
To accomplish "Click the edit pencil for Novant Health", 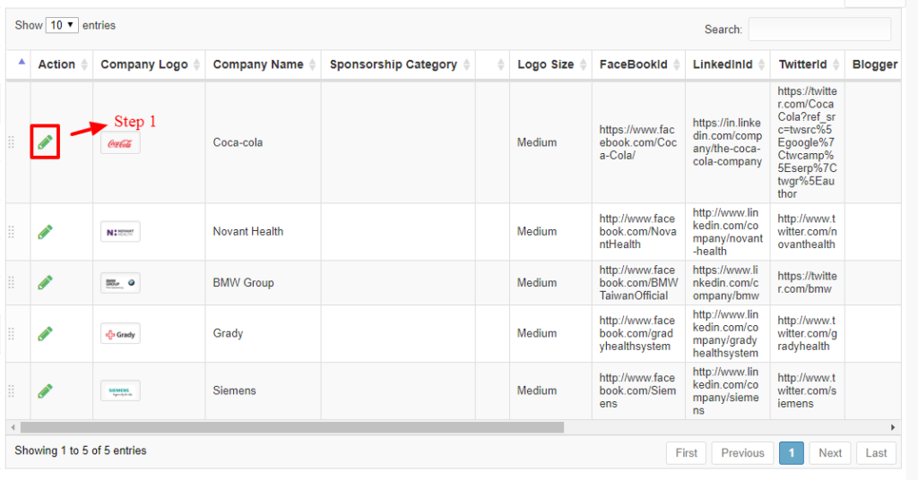I will tap(45, 232).
